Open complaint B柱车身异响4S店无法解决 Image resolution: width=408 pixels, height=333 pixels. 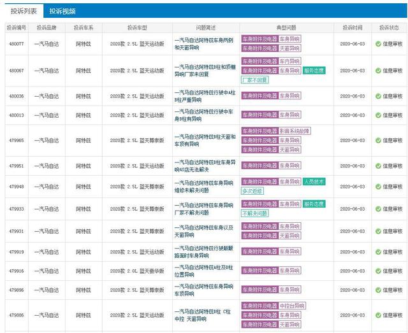205,166
